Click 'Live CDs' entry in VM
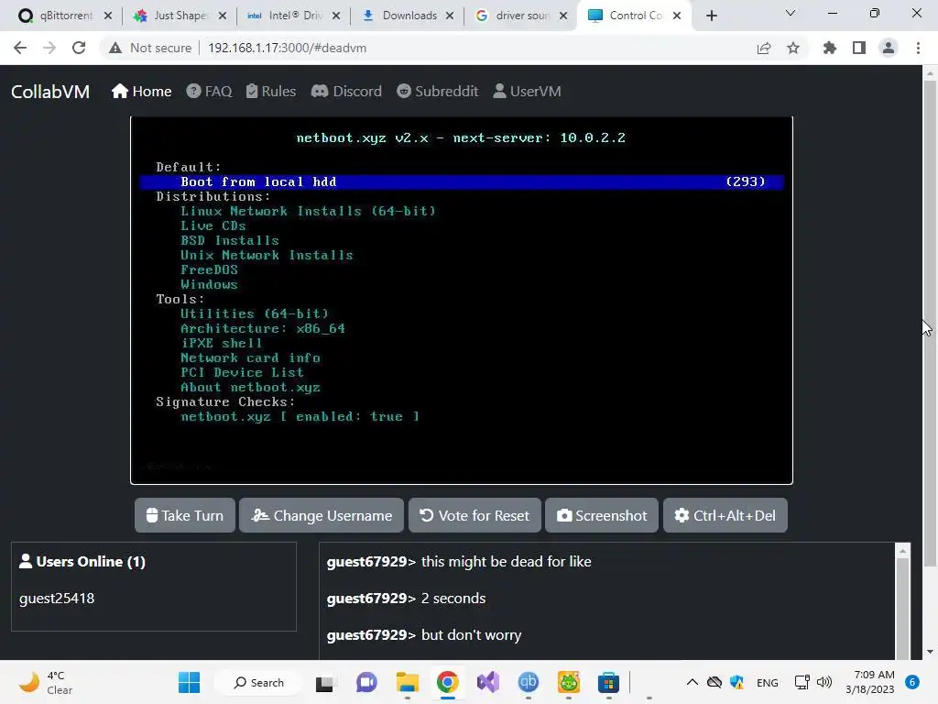The width and height of the screenshot is (938, 704). pyautogui.click(x=213, y=225)
